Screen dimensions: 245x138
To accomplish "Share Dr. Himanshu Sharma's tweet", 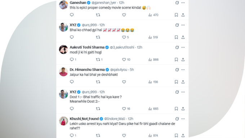I will 183,82.
